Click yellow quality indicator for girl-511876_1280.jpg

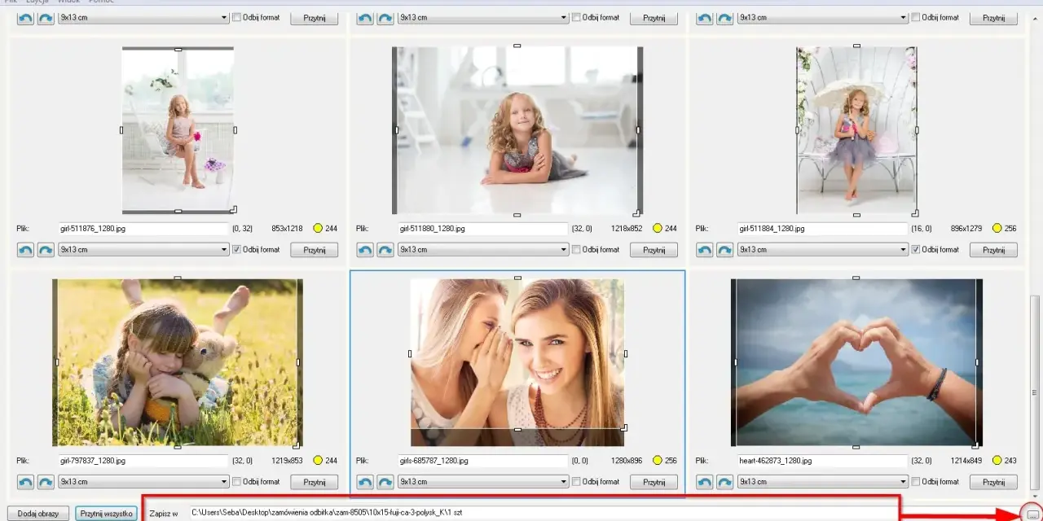coord(318,229)
